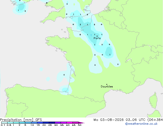Pick the 1–2 mm legend swatch
Viewport: 163px width, 126px height.
pos(16,123)
